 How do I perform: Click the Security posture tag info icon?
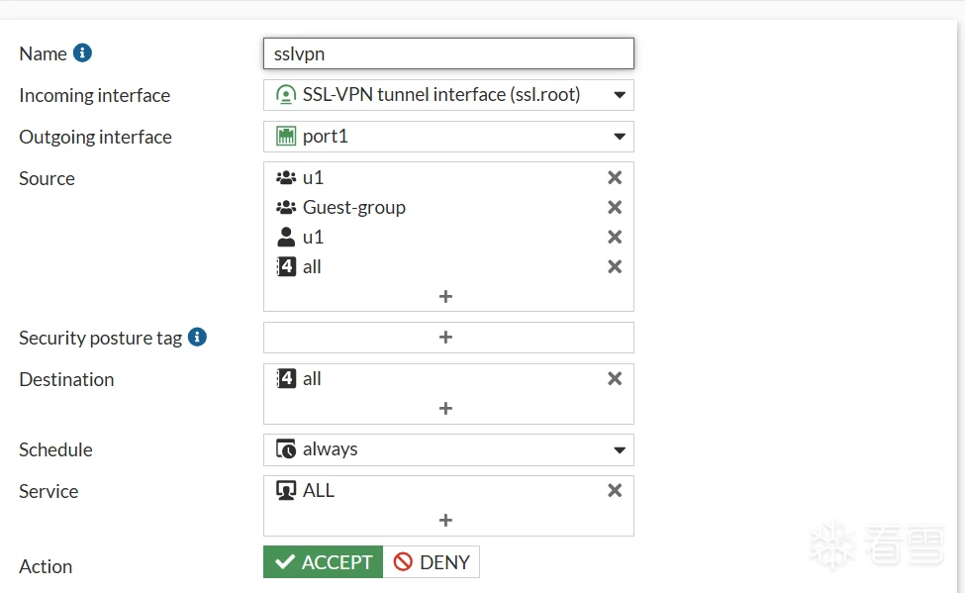197,337
